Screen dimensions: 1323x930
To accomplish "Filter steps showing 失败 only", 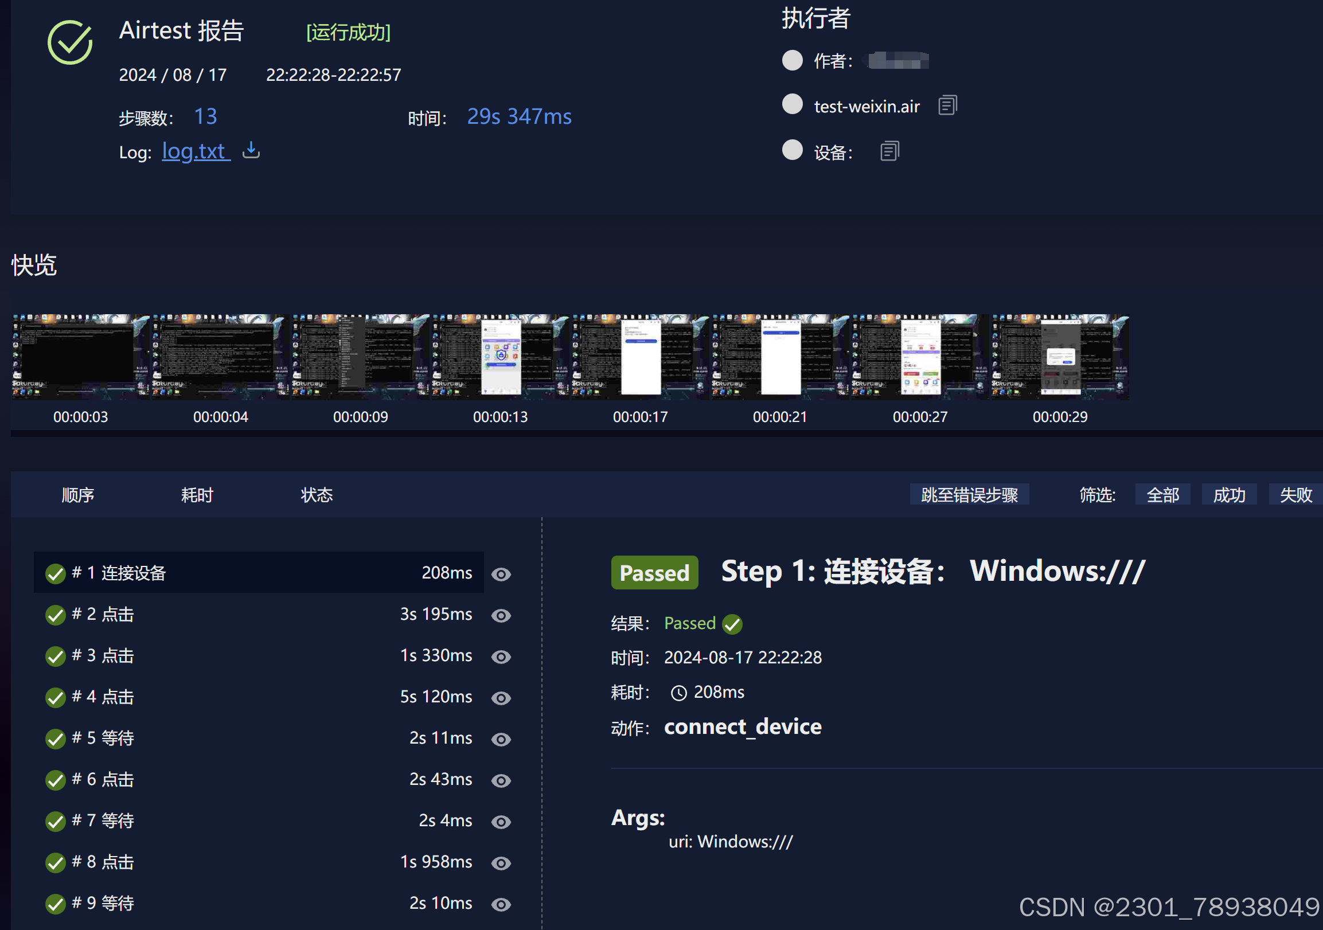I will coord(1295,494).
